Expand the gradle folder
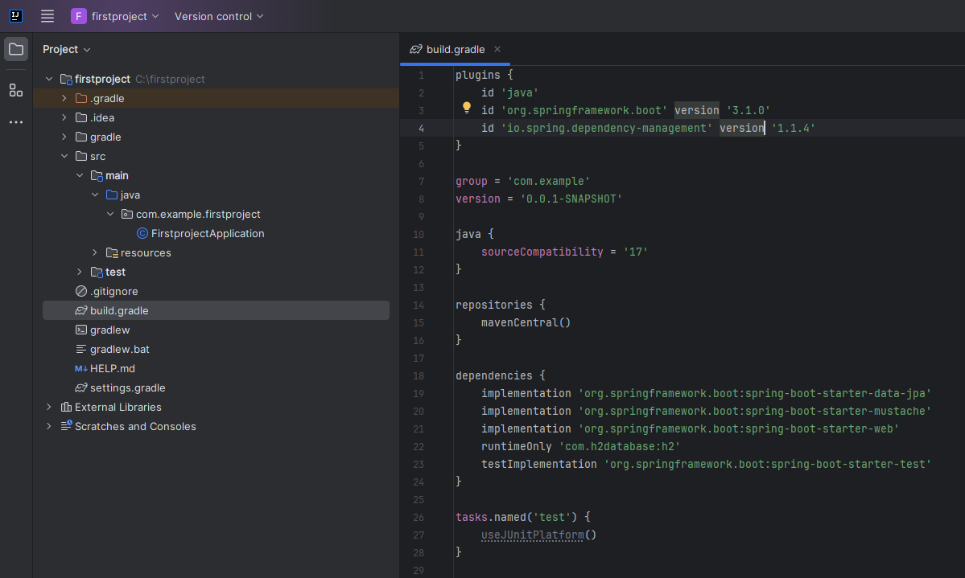Image resolution: width=965 pixels, height=578 pixels. pos(64,137)
